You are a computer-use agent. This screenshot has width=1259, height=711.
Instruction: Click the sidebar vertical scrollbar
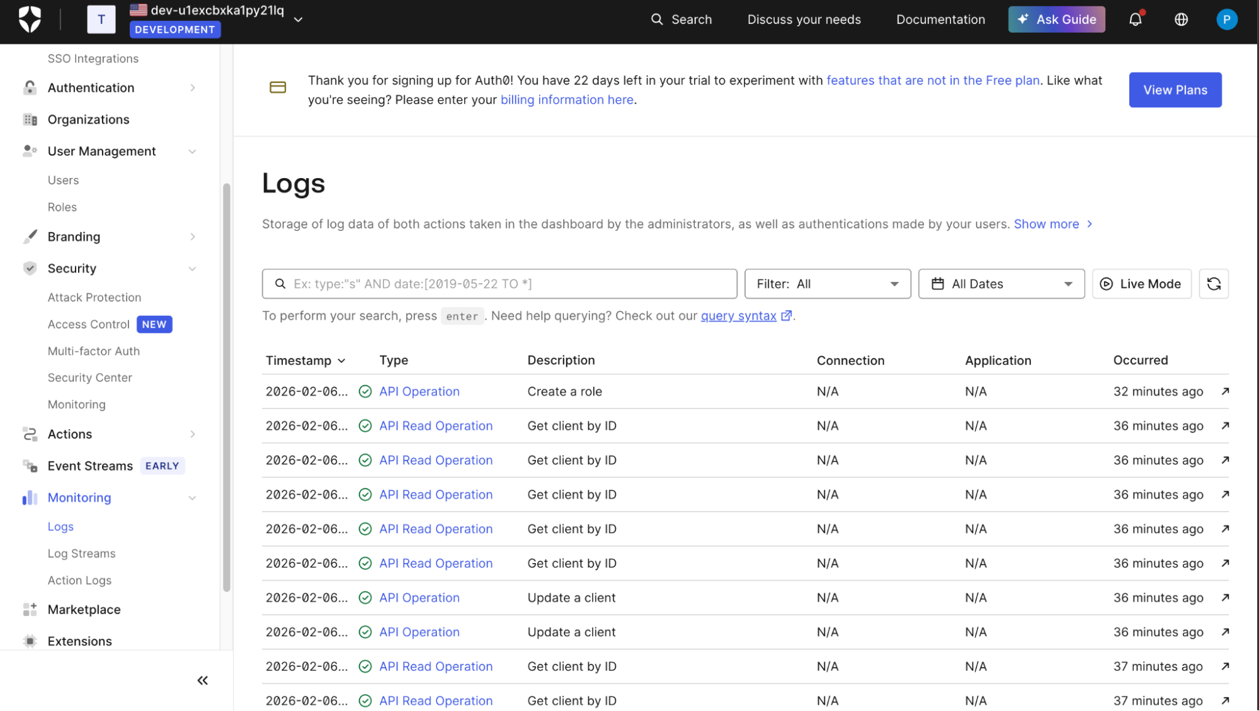pos(227,387)
